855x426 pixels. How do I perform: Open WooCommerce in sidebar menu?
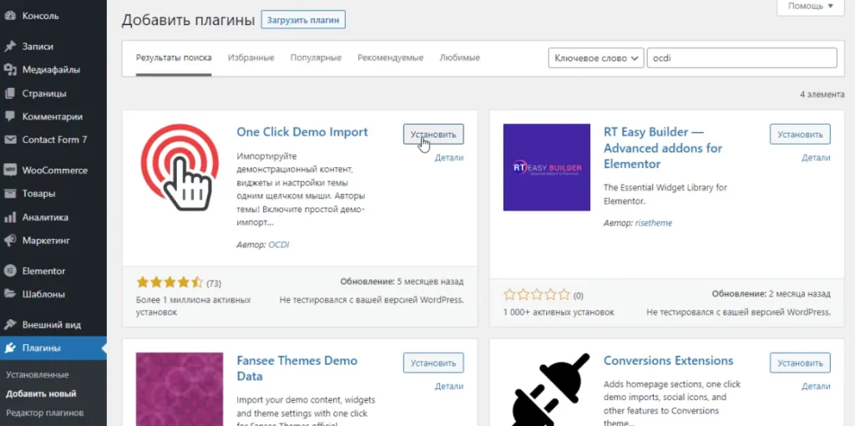point(53,170)
